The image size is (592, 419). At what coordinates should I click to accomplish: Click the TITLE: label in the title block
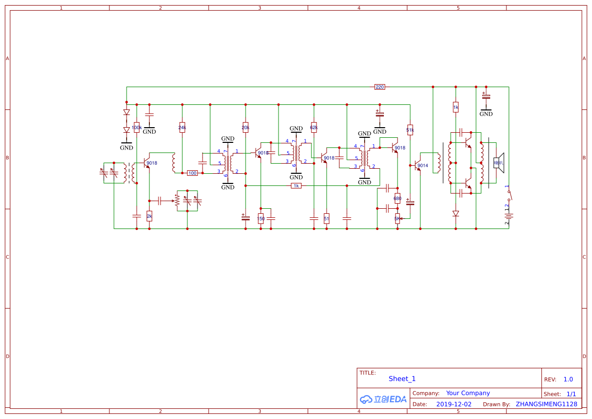pyautogui.click(x=367, y=372)
